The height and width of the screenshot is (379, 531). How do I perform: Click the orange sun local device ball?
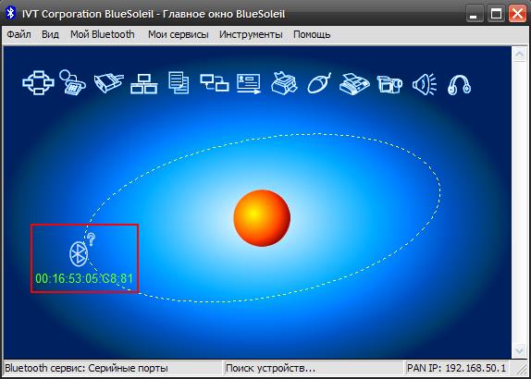point(262,218)
